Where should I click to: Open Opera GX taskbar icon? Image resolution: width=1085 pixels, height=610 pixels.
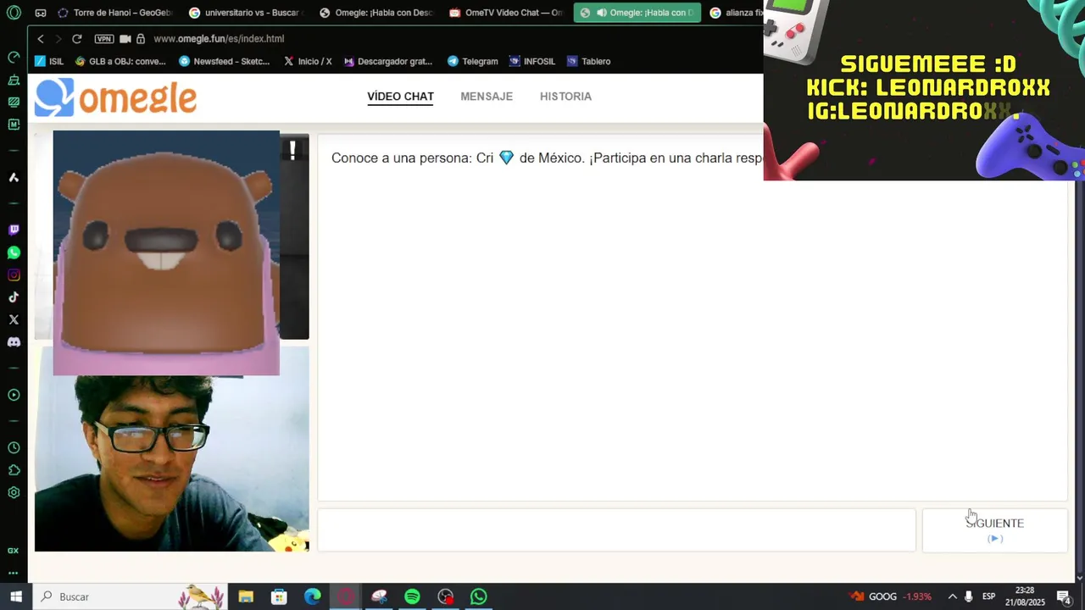pos(346,596)
